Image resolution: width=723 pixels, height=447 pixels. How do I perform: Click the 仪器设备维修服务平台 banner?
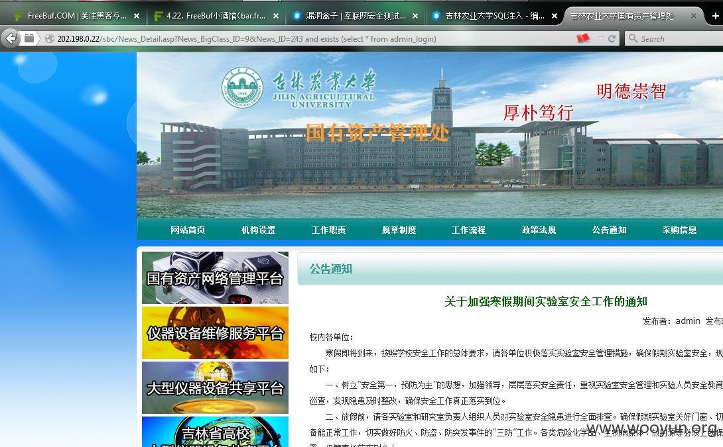[x=216, y=332]
